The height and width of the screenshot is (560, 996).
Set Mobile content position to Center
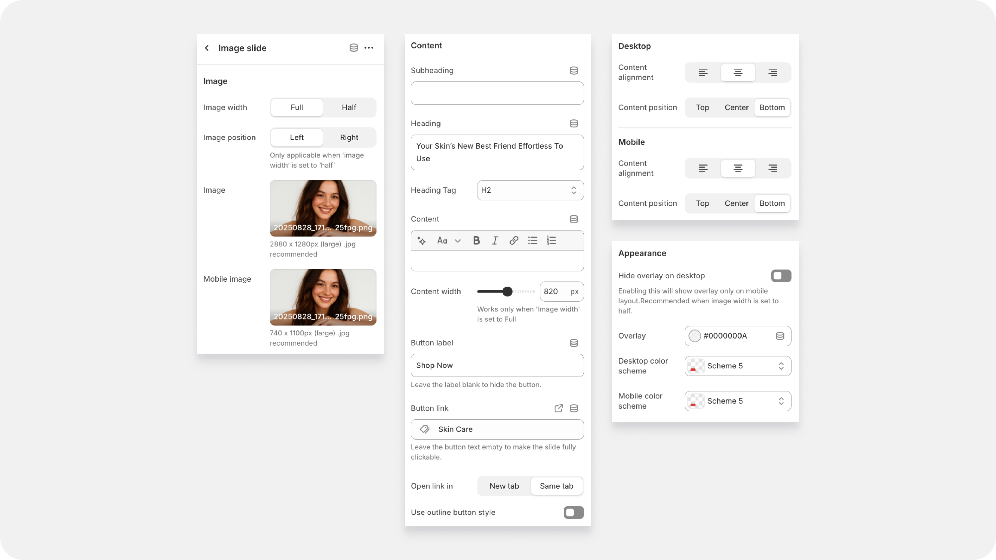736,203
